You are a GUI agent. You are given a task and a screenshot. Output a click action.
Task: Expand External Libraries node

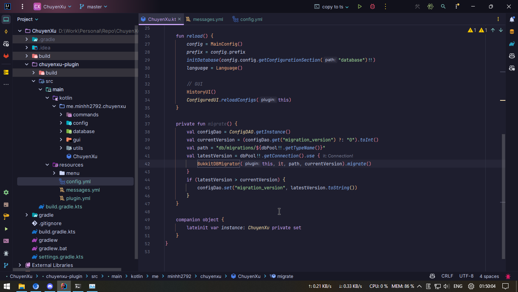click(20, 265)
